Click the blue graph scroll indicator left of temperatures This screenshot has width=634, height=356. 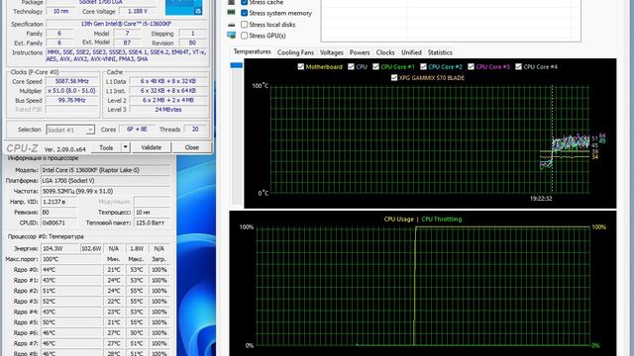pos(236,65)
